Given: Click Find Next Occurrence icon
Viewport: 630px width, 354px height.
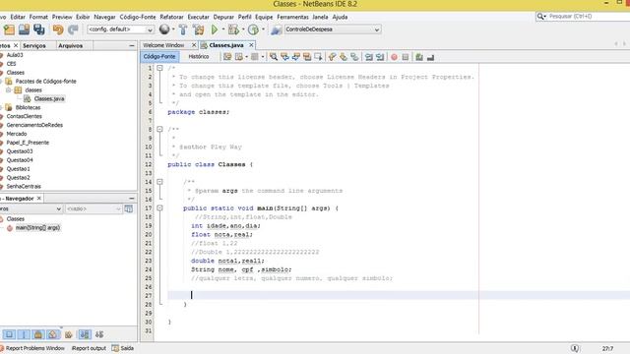Looking at the screenshot, I should tap(296, 57).
